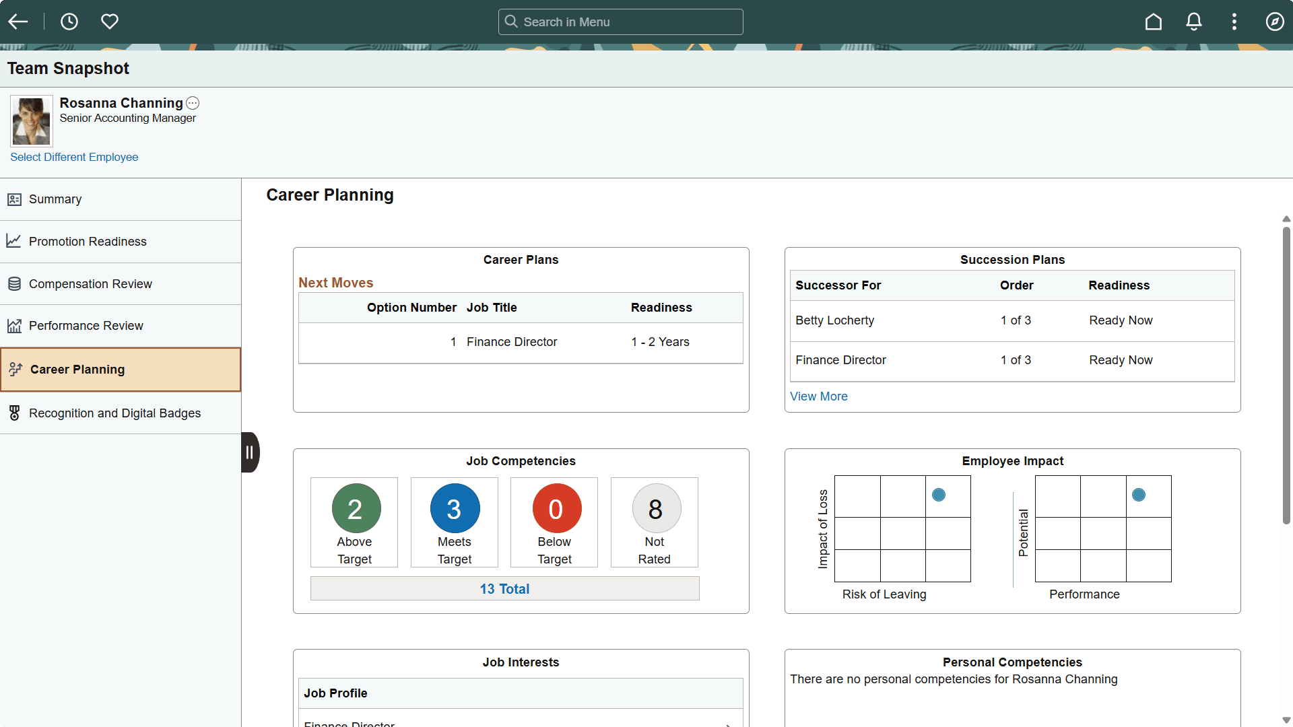Viewport: 1293px width, 727px height.
Task: Click Rosanna Channing's profile photo
Action: (x=32, y=121)
